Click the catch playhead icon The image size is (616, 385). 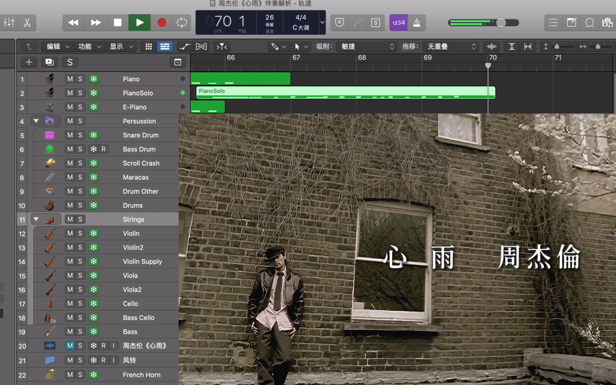222,46
